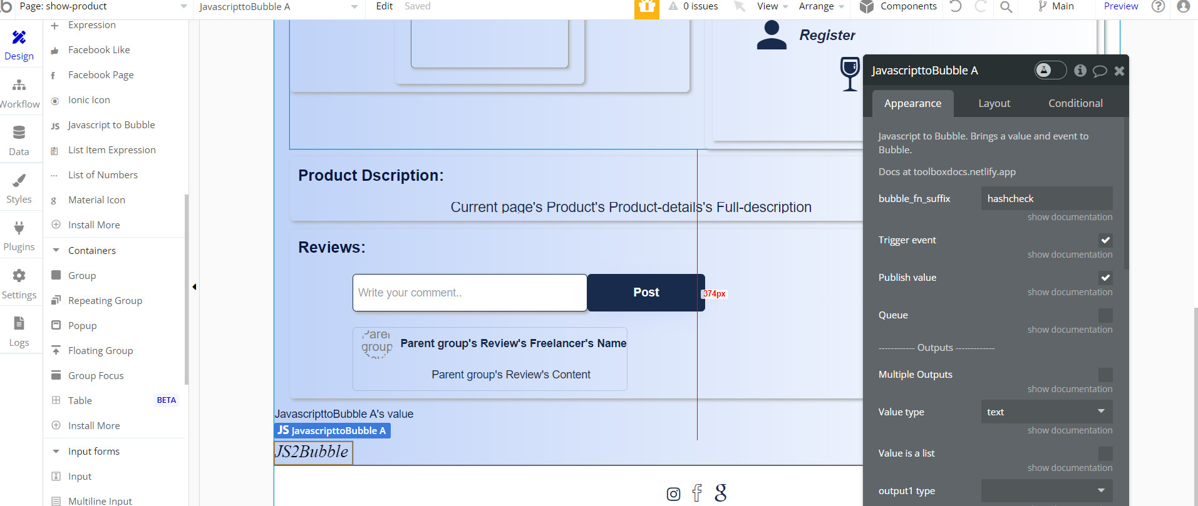Show documentation for bubble_fn_suffix
Screen dimensions: 1198x506
point(1070,217)
